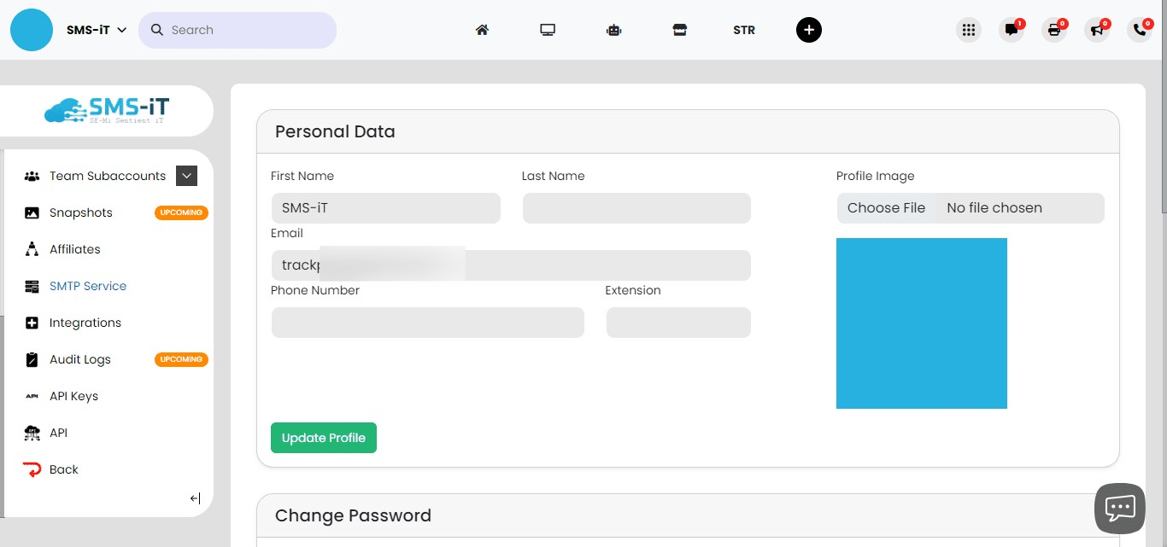Click the megaphone campaigns icon
The image size is (1167, 547).
coord(1097,30)
